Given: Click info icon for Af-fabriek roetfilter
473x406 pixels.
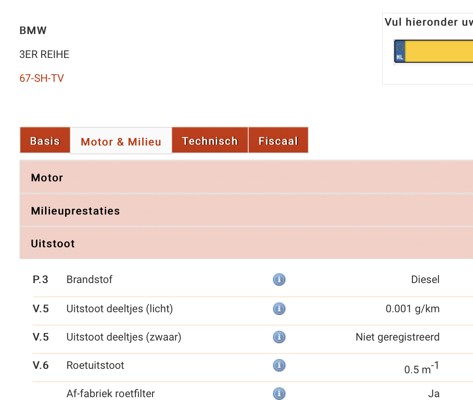Looking at the screenshot, I should [279, 394].
